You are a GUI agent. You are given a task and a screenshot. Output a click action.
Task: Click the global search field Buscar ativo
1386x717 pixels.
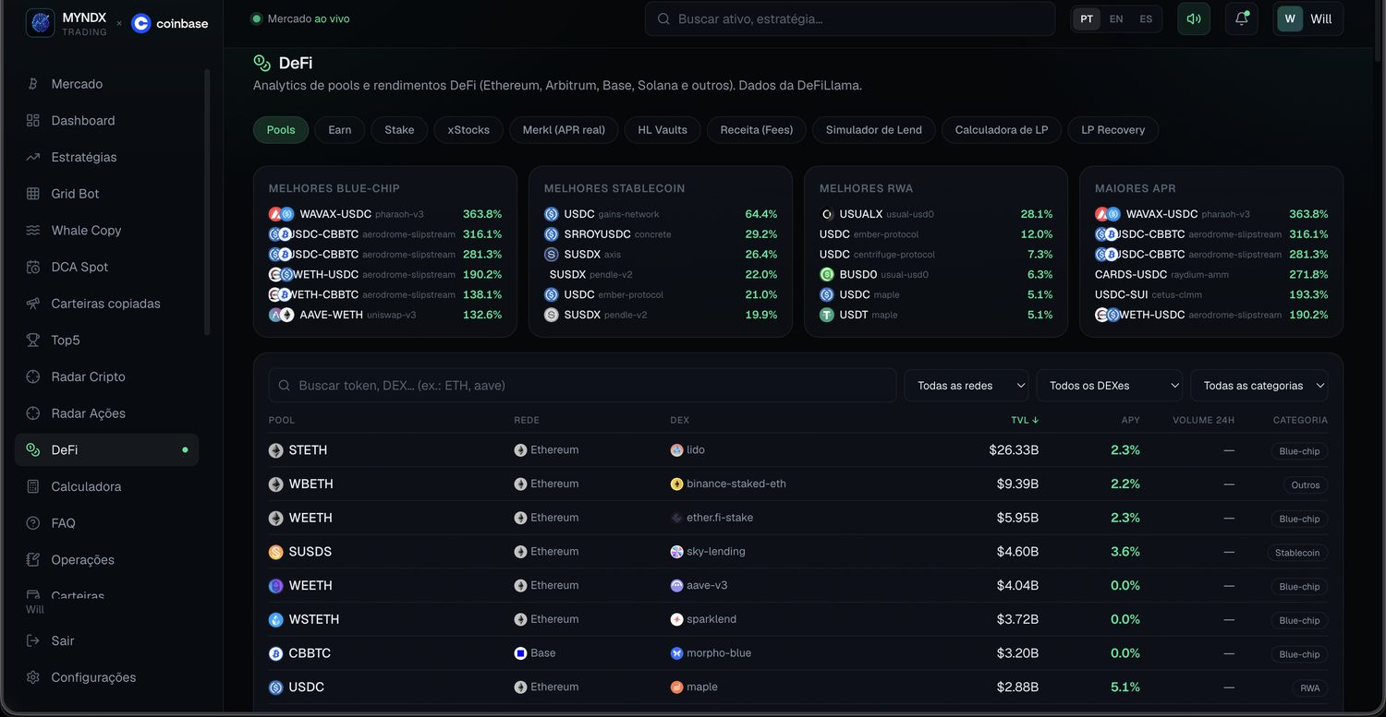(850, 18)
